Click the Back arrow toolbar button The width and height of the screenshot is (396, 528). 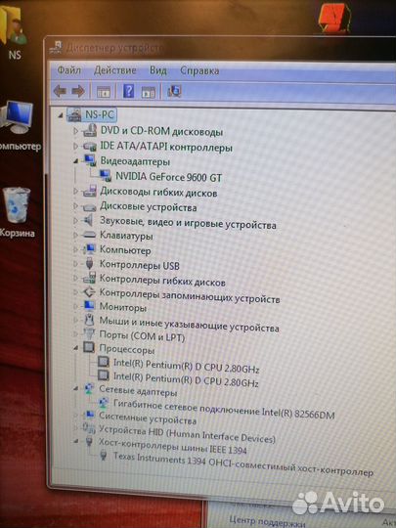tap(60, 91)
